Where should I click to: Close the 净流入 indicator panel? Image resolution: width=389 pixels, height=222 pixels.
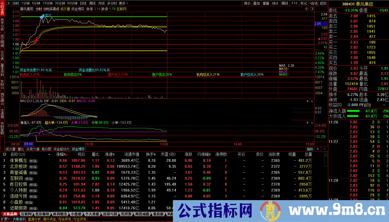pyautogui.click(x=312, y=123)
